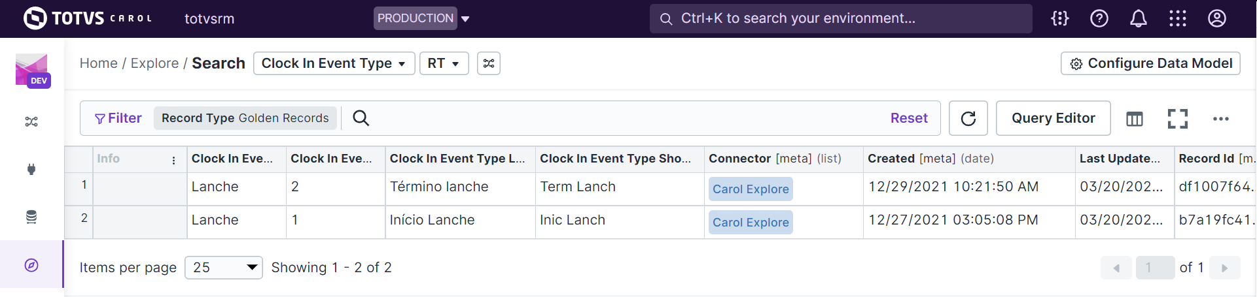The width and height of the screenshot is (1257, 297).
Task: Click Configure Data Model button
Action: tap(1150, 63)
